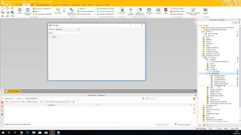The height and width of the screenshot is (135, 241).
Task: Click the Traduire icon
Action: point(206,10)
